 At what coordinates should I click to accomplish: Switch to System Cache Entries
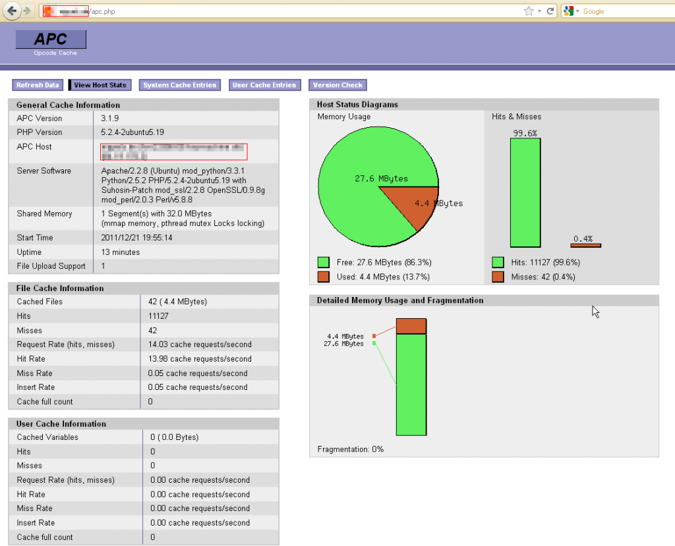(179, 85)
